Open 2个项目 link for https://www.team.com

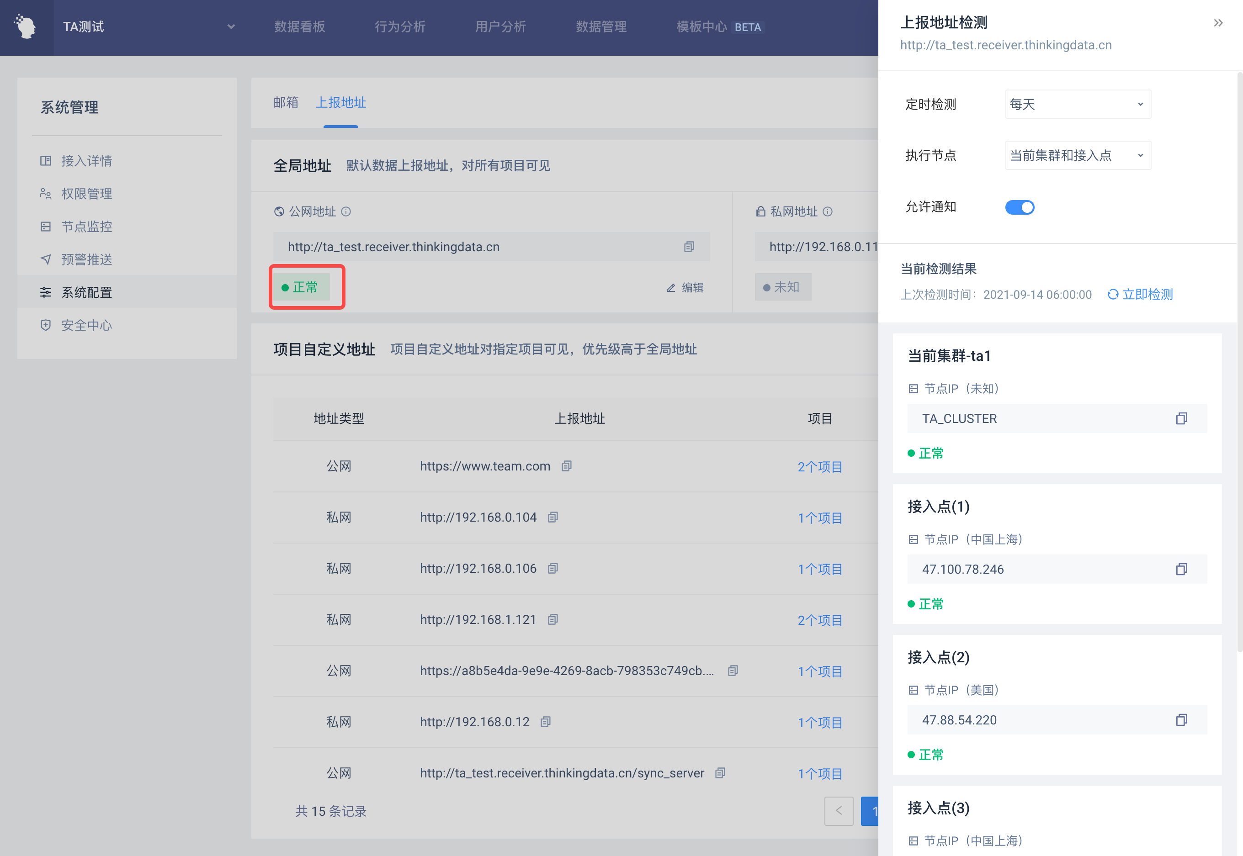pos(820,467)
